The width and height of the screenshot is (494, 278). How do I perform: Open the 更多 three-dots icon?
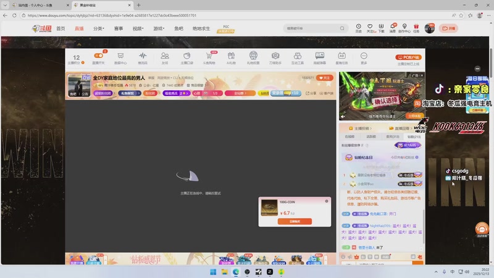tap(364, 56)
